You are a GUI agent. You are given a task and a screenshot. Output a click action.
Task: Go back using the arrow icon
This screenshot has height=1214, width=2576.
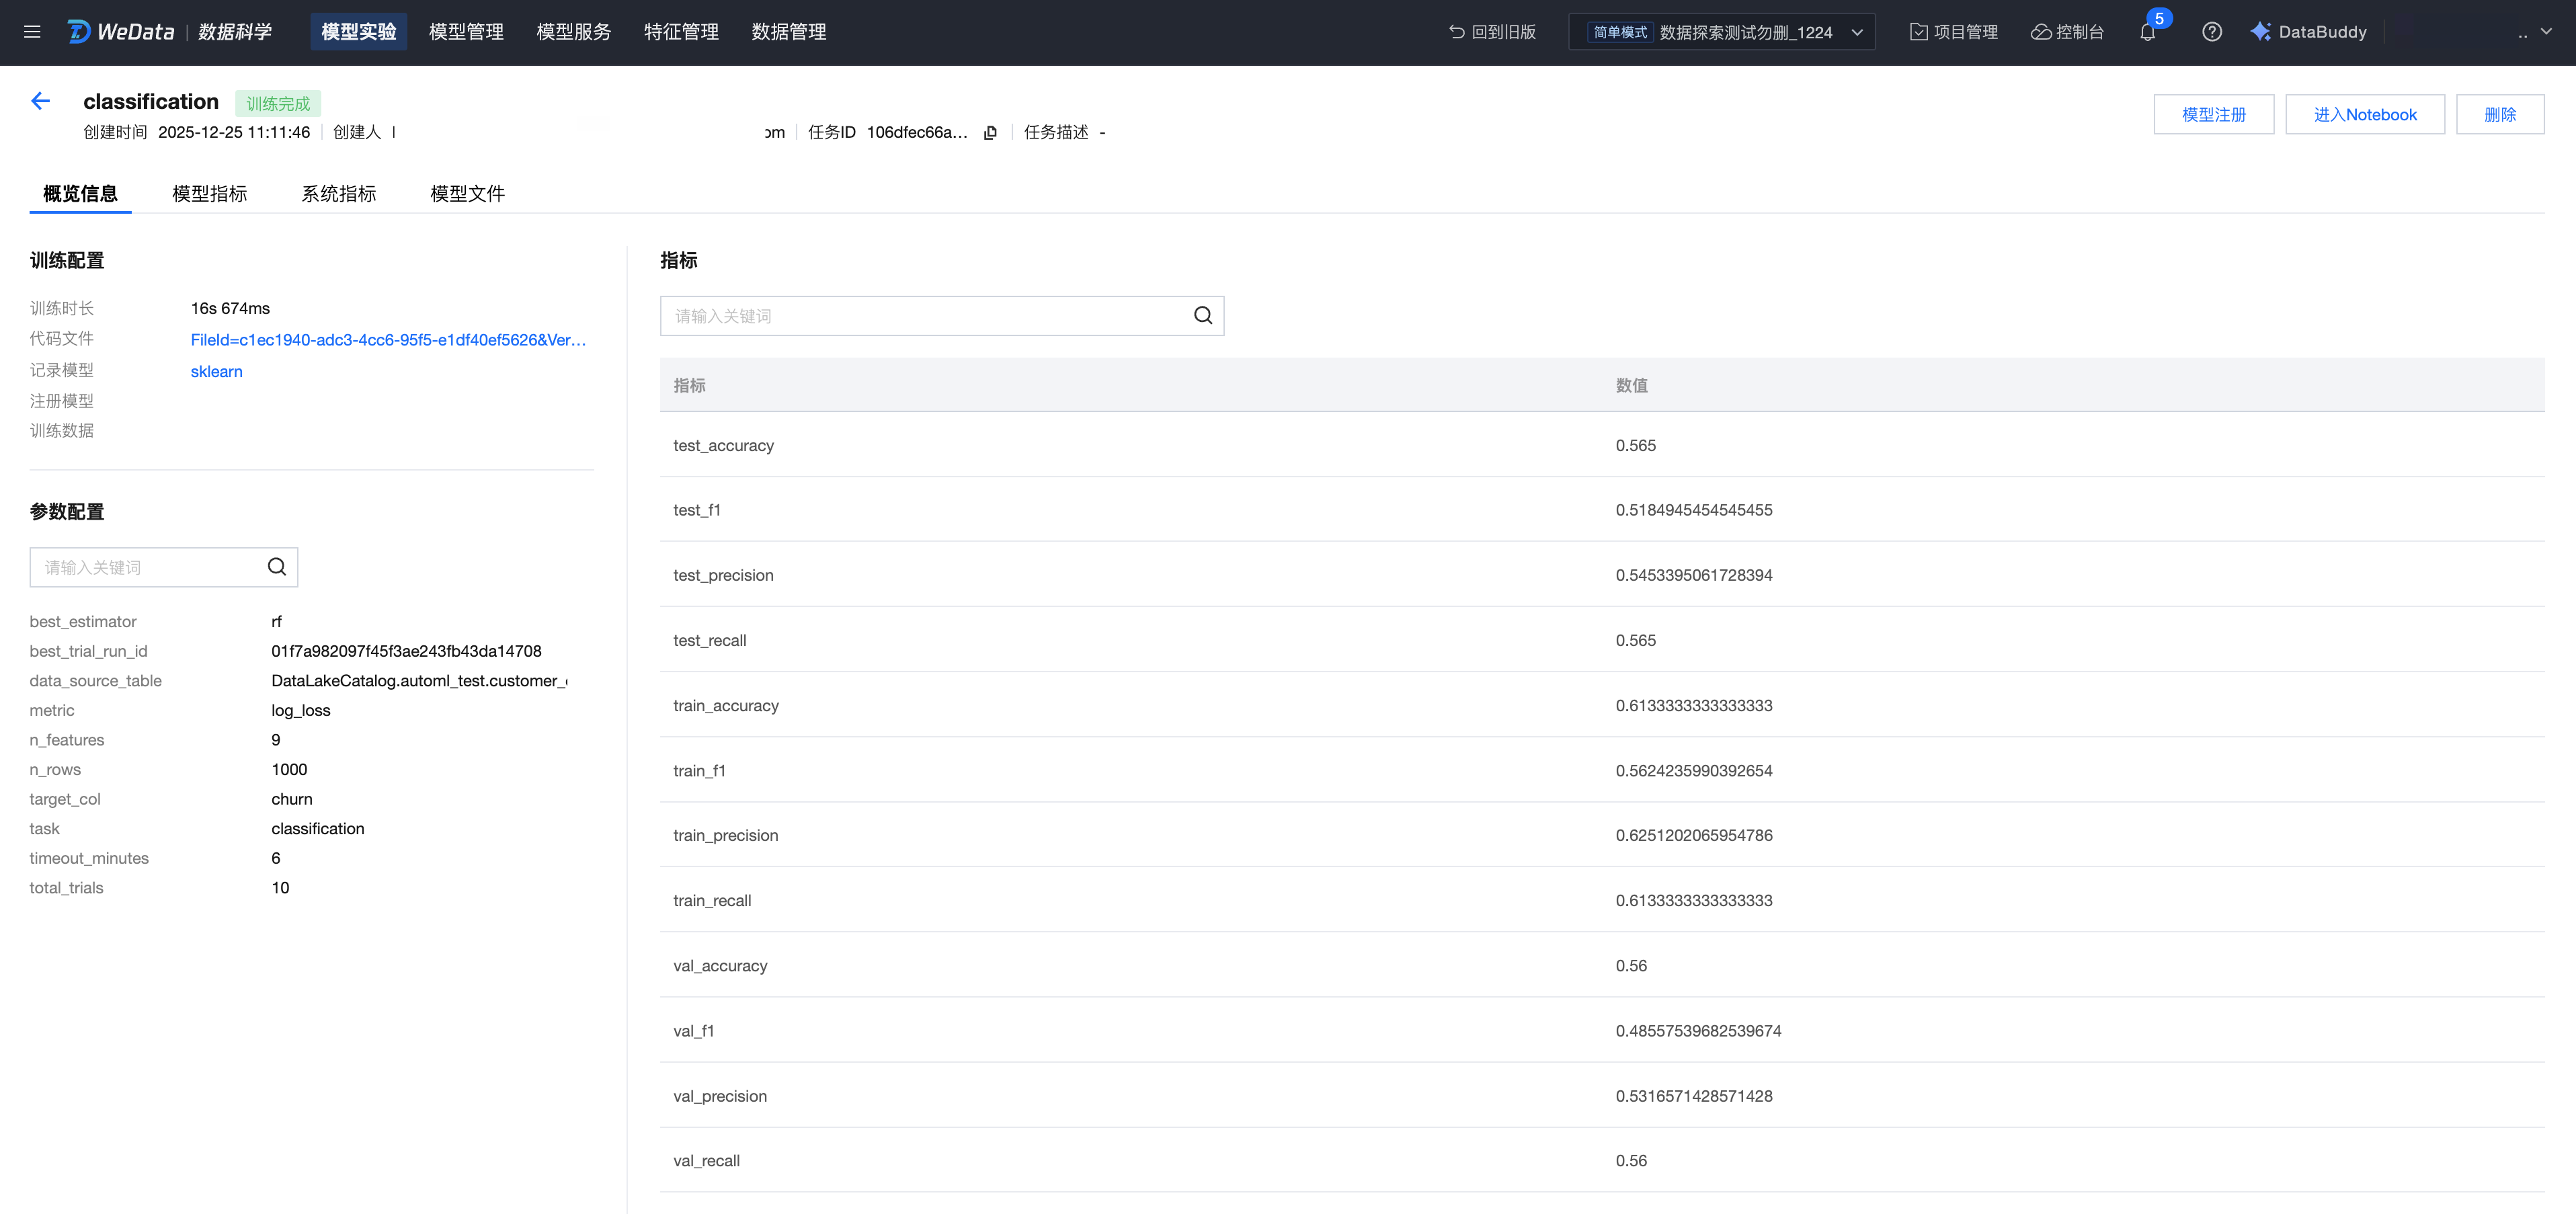click(41, 101)
